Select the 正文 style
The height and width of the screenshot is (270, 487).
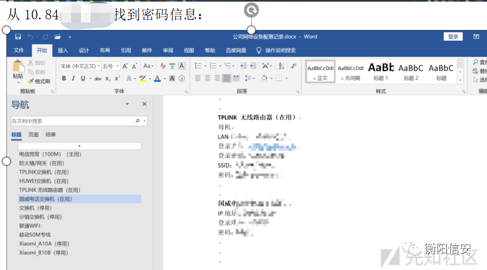pos(320,71)
